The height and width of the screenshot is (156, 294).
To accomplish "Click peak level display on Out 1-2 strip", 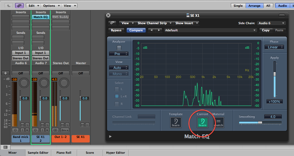I will [54, 79].
